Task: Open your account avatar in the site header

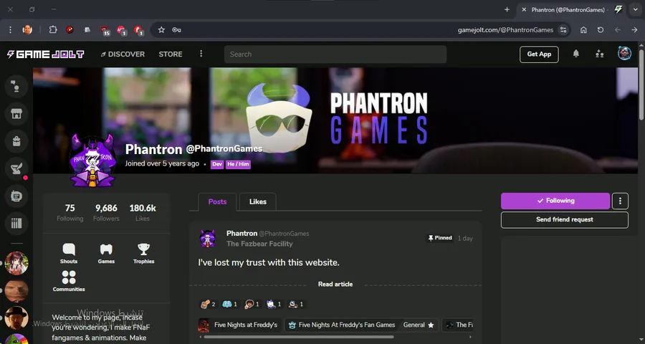Action: coord(624,54)
